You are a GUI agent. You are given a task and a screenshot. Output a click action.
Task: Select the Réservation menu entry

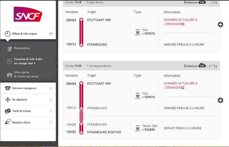[22, 48]
